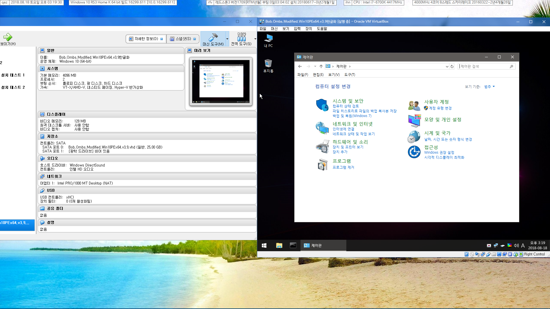
Task: Click the optical disk status icon
Action: tap(472, 254)
